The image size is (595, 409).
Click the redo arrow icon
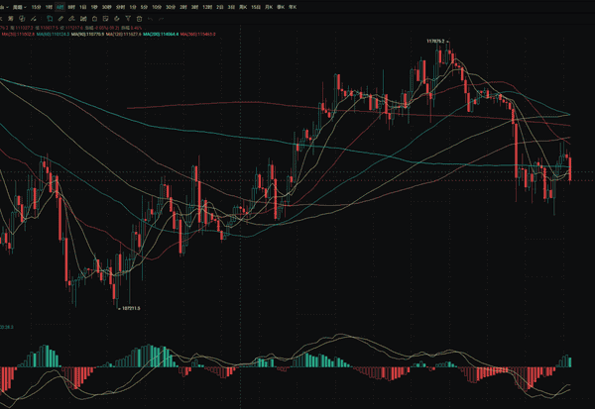(x=162, y=18)
